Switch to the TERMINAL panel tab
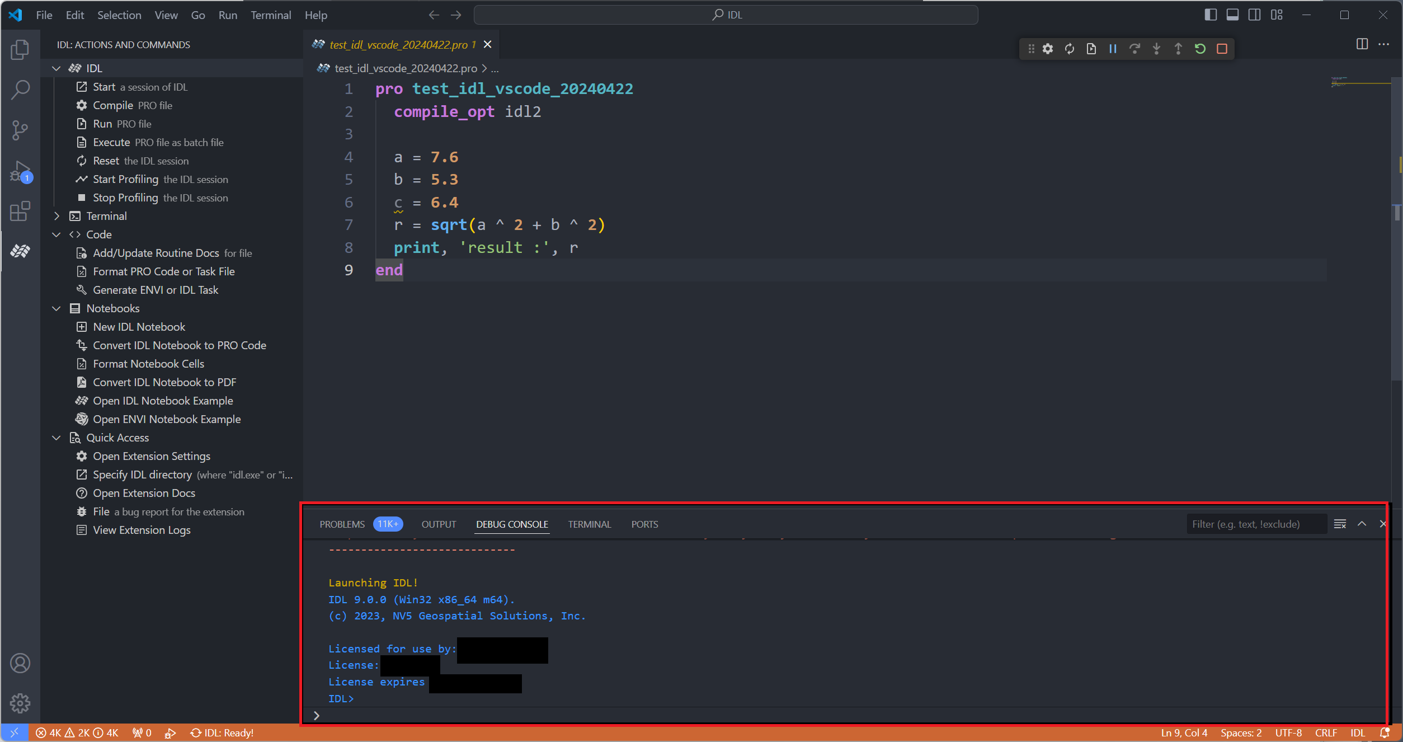Screen dimensions: 1403x742 (x=589, y=524)
